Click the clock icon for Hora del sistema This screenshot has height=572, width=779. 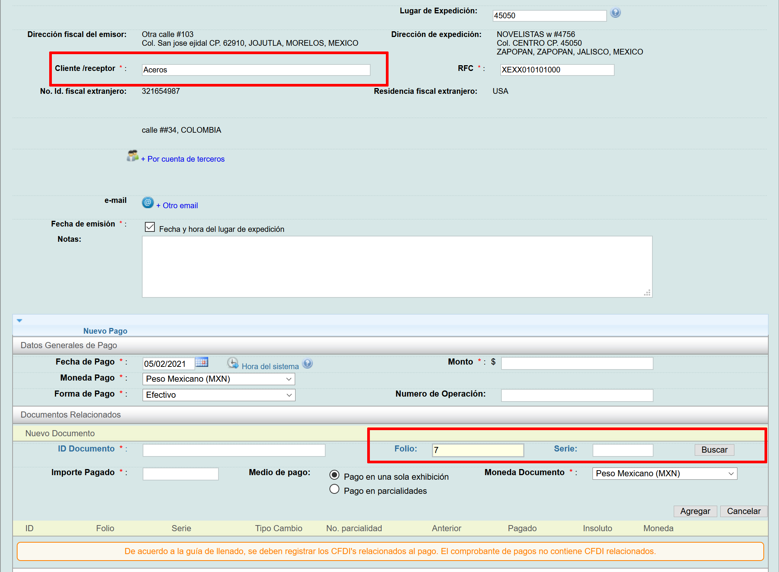point(233,363)
